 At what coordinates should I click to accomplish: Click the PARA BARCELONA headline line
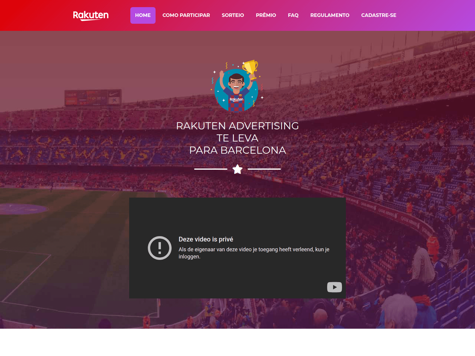pyautogui.click(x=237, y=150)
